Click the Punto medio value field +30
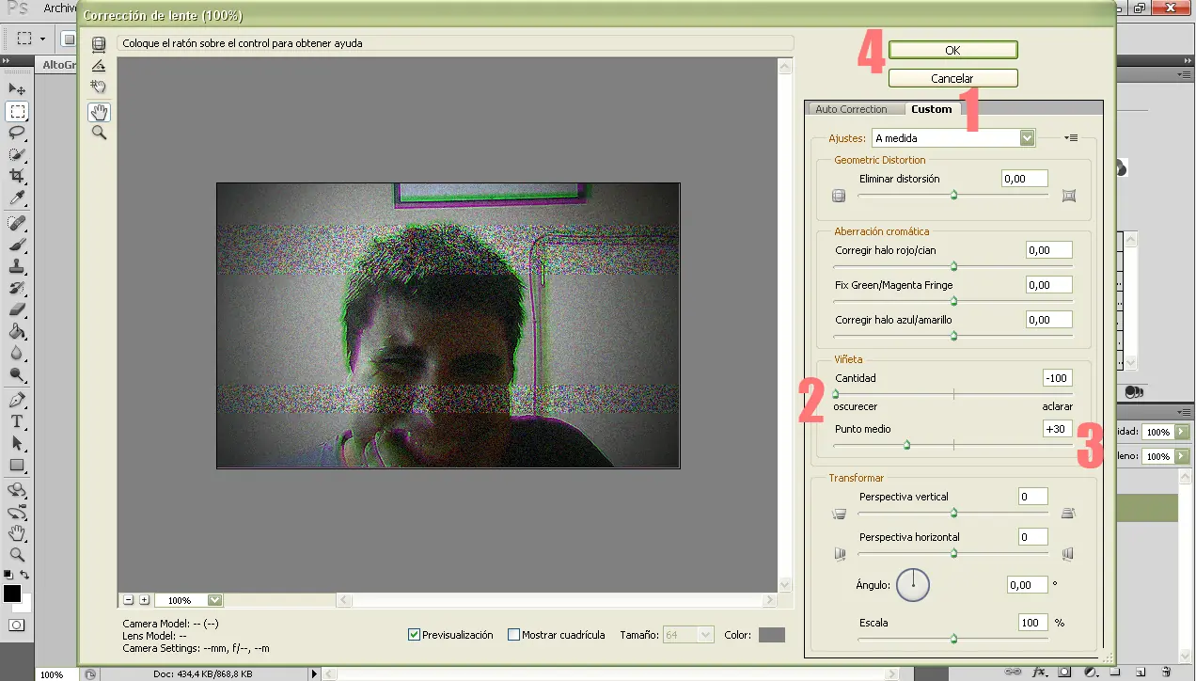This screenshot has height=681, width=1196. click(1058, 428)
